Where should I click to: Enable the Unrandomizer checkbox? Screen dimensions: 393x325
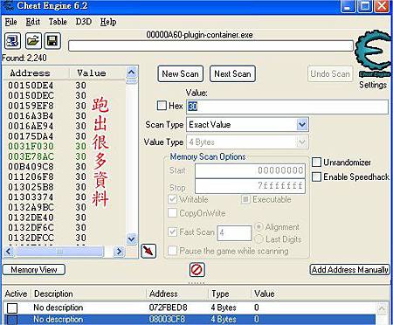(x=316, y=162)
